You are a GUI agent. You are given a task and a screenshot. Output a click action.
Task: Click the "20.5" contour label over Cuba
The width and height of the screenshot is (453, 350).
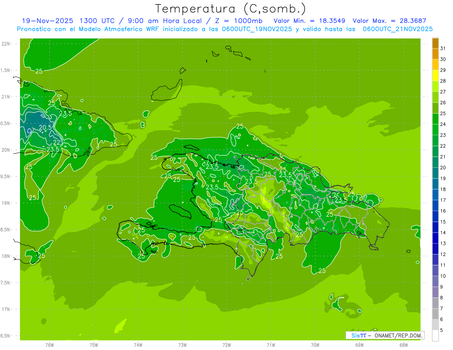[45, 128]
